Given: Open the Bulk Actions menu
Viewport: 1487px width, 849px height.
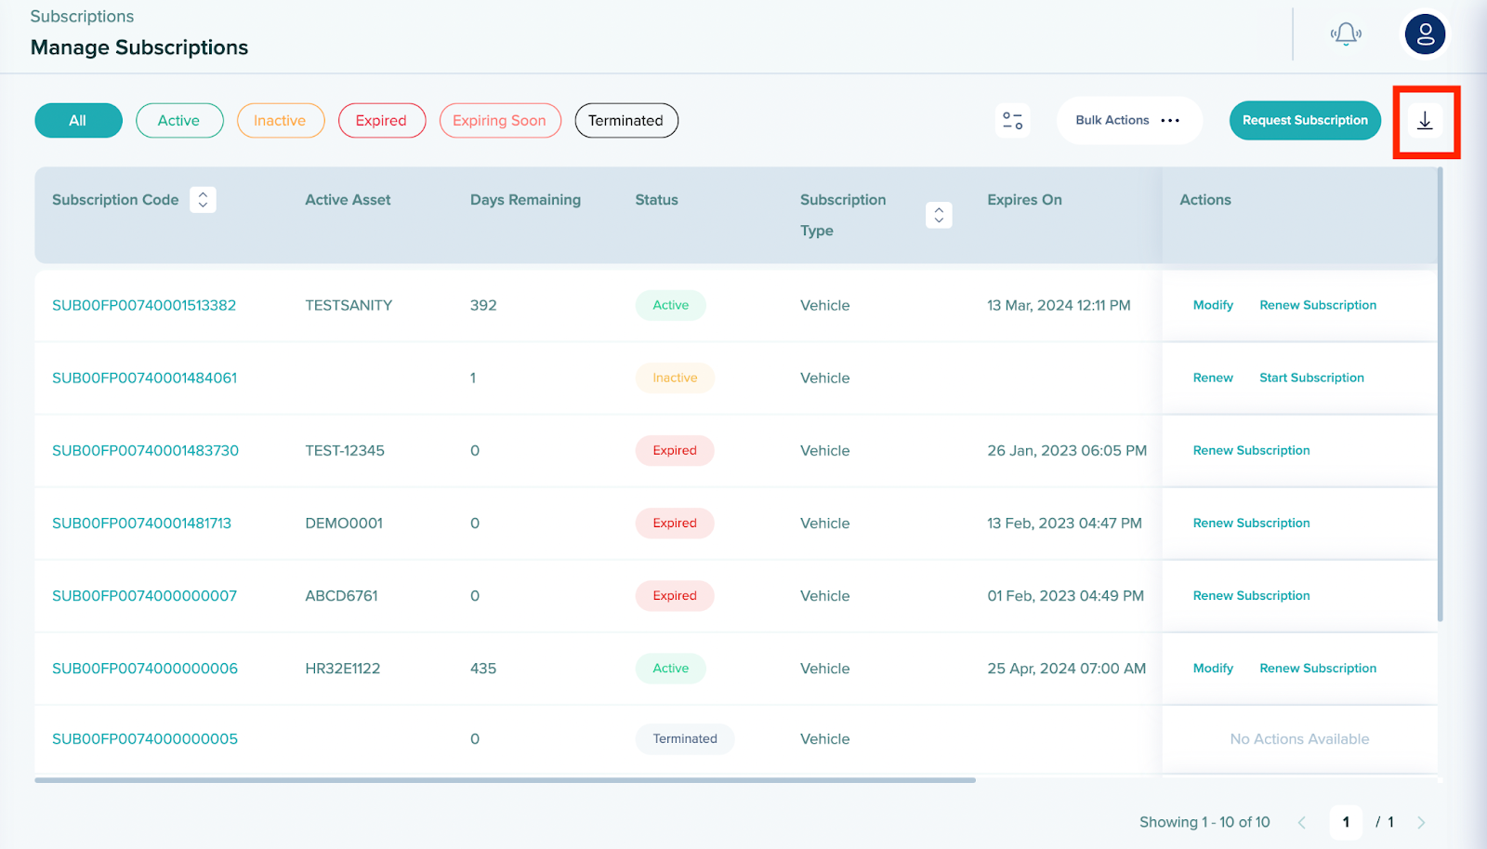Looking at the screenshot, I should point(1128,121).
